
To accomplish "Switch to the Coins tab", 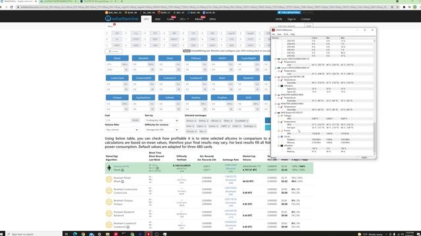I will tap(170, 19).
